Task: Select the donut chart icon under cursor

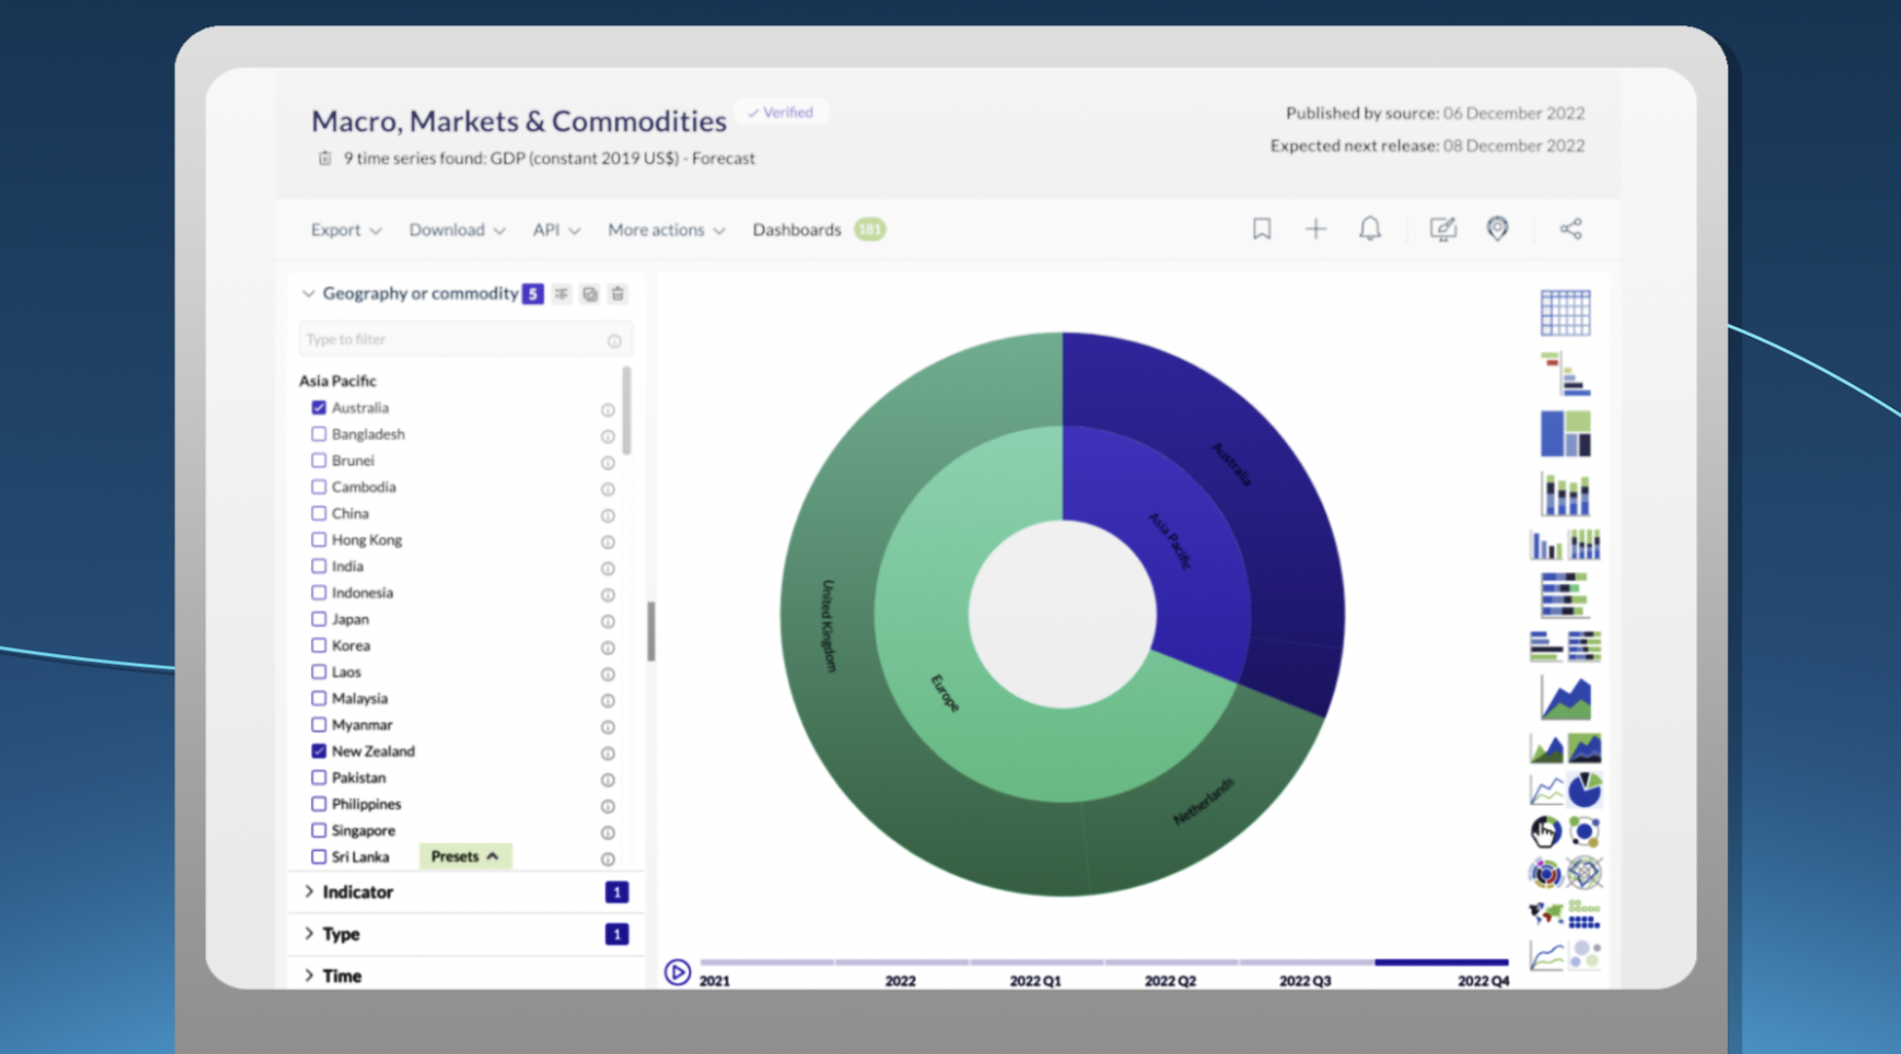Action: 1546,831
